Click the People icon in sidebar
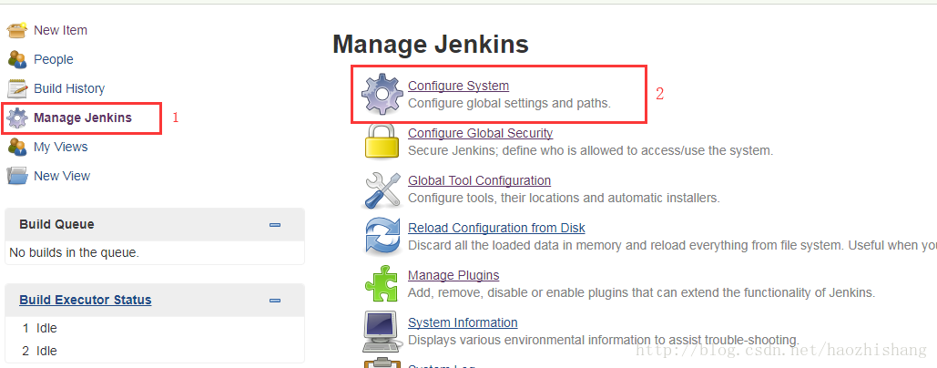 16,59
